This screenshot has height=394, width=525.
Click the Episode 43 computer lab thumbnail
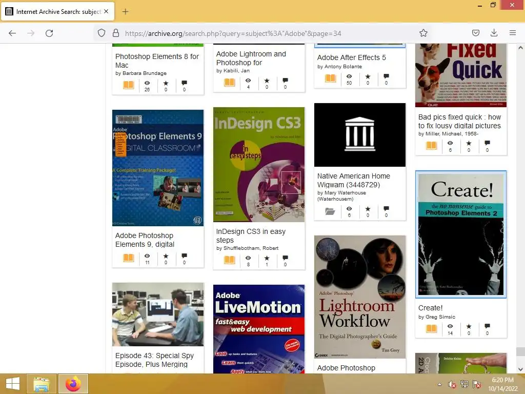tap(158, 314)
